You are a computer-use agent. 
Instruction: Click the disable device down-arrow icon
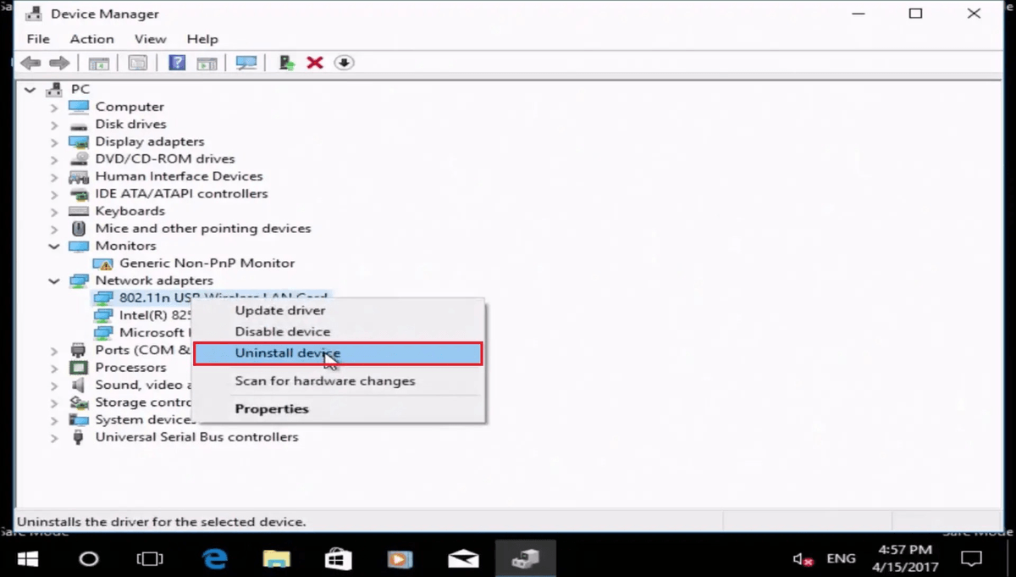pyautogui.click(x=344, y=63)
